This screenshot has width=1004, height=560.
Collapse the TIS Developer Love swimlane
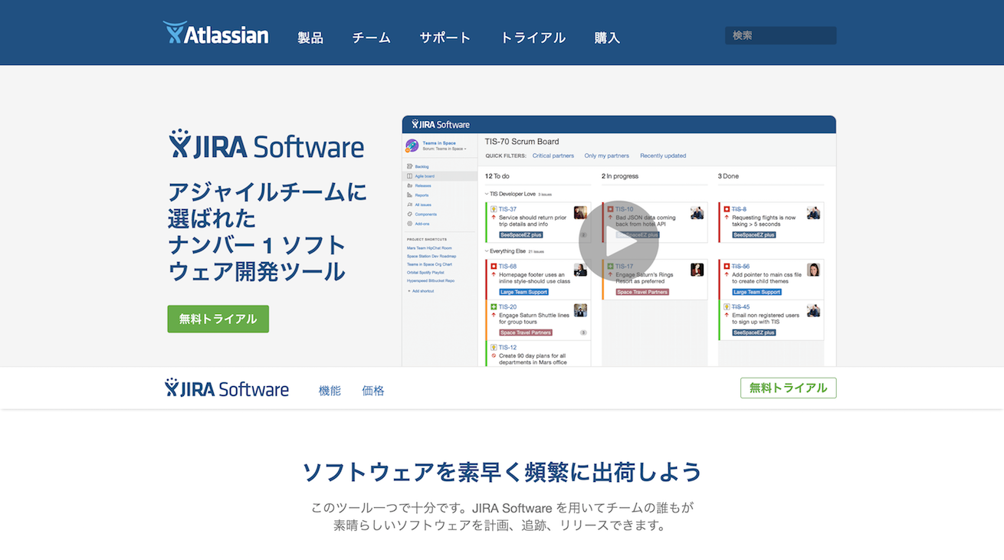click(x=487, y=195)
